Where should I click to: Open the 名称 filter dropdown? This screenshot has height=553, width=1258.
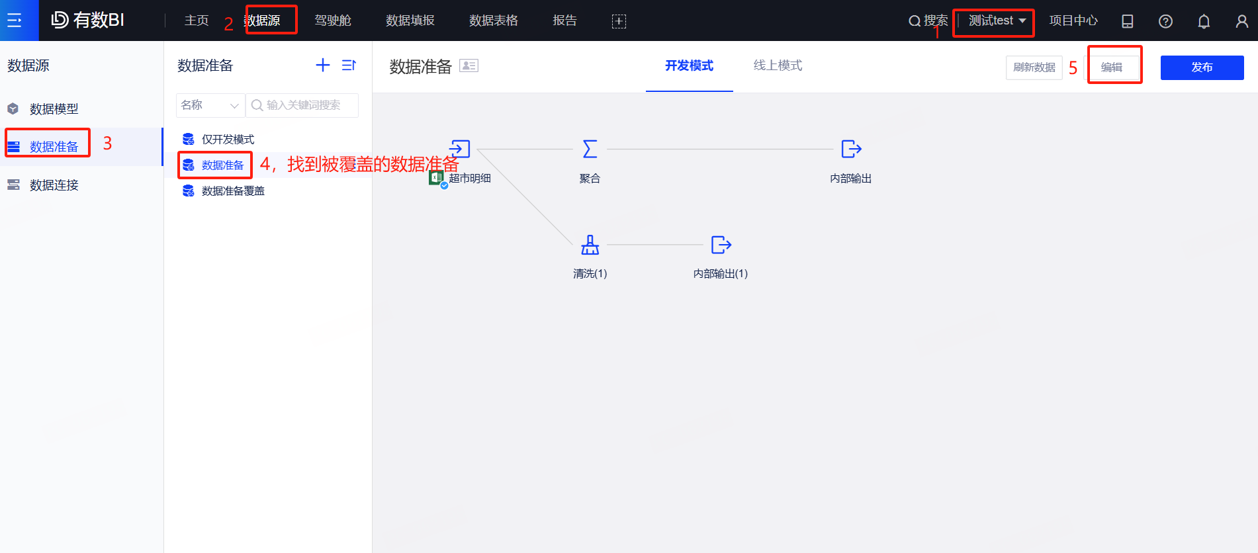point(210,105)
